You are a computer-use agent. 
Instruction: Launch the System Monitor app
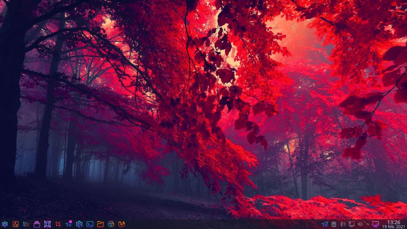pyautogui.click(x=16, y=224)
